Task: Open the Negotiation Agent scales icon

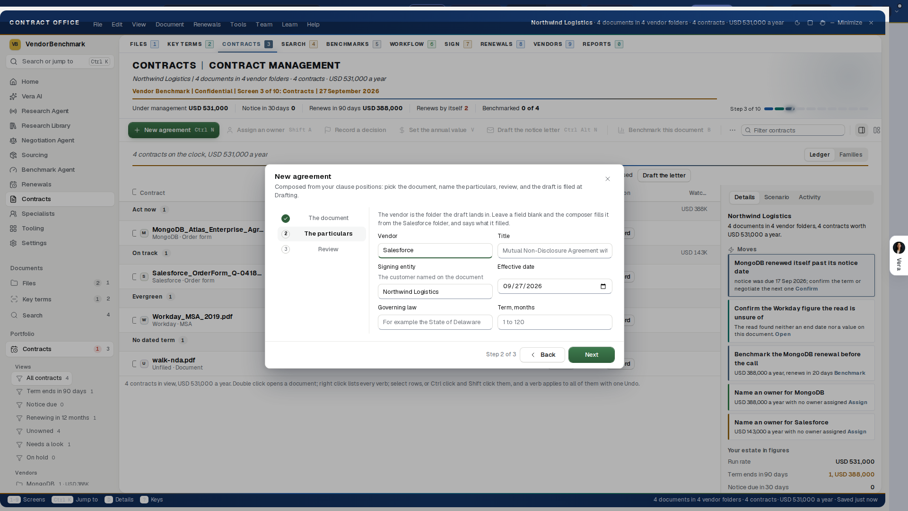Action: coord(13,140)
